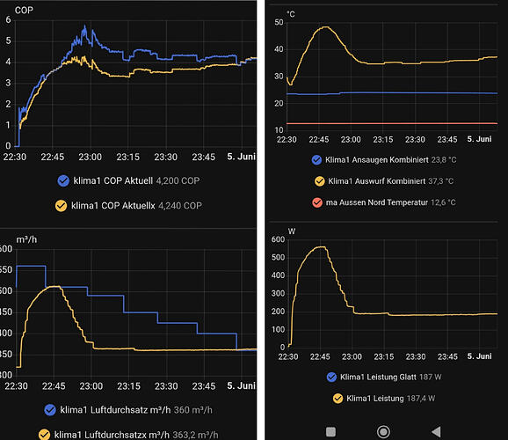Viewport: 508px width, 440px height.
Task: Toggle Klima1 Leistung yellow checkbox
Action: [337, 398]
